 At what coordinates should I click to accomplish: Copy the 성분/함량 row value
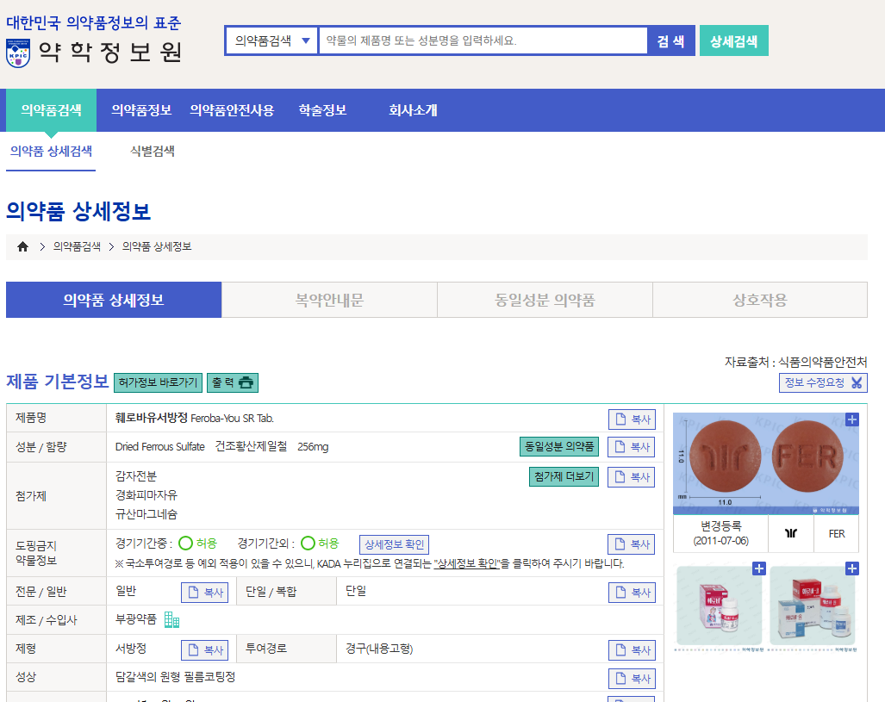click(x=632, y=447)
